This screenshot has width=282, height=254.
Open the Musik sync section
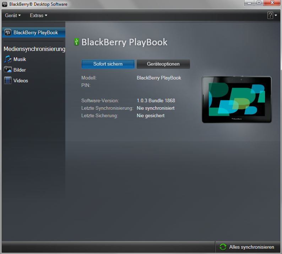tap(20, 59)
